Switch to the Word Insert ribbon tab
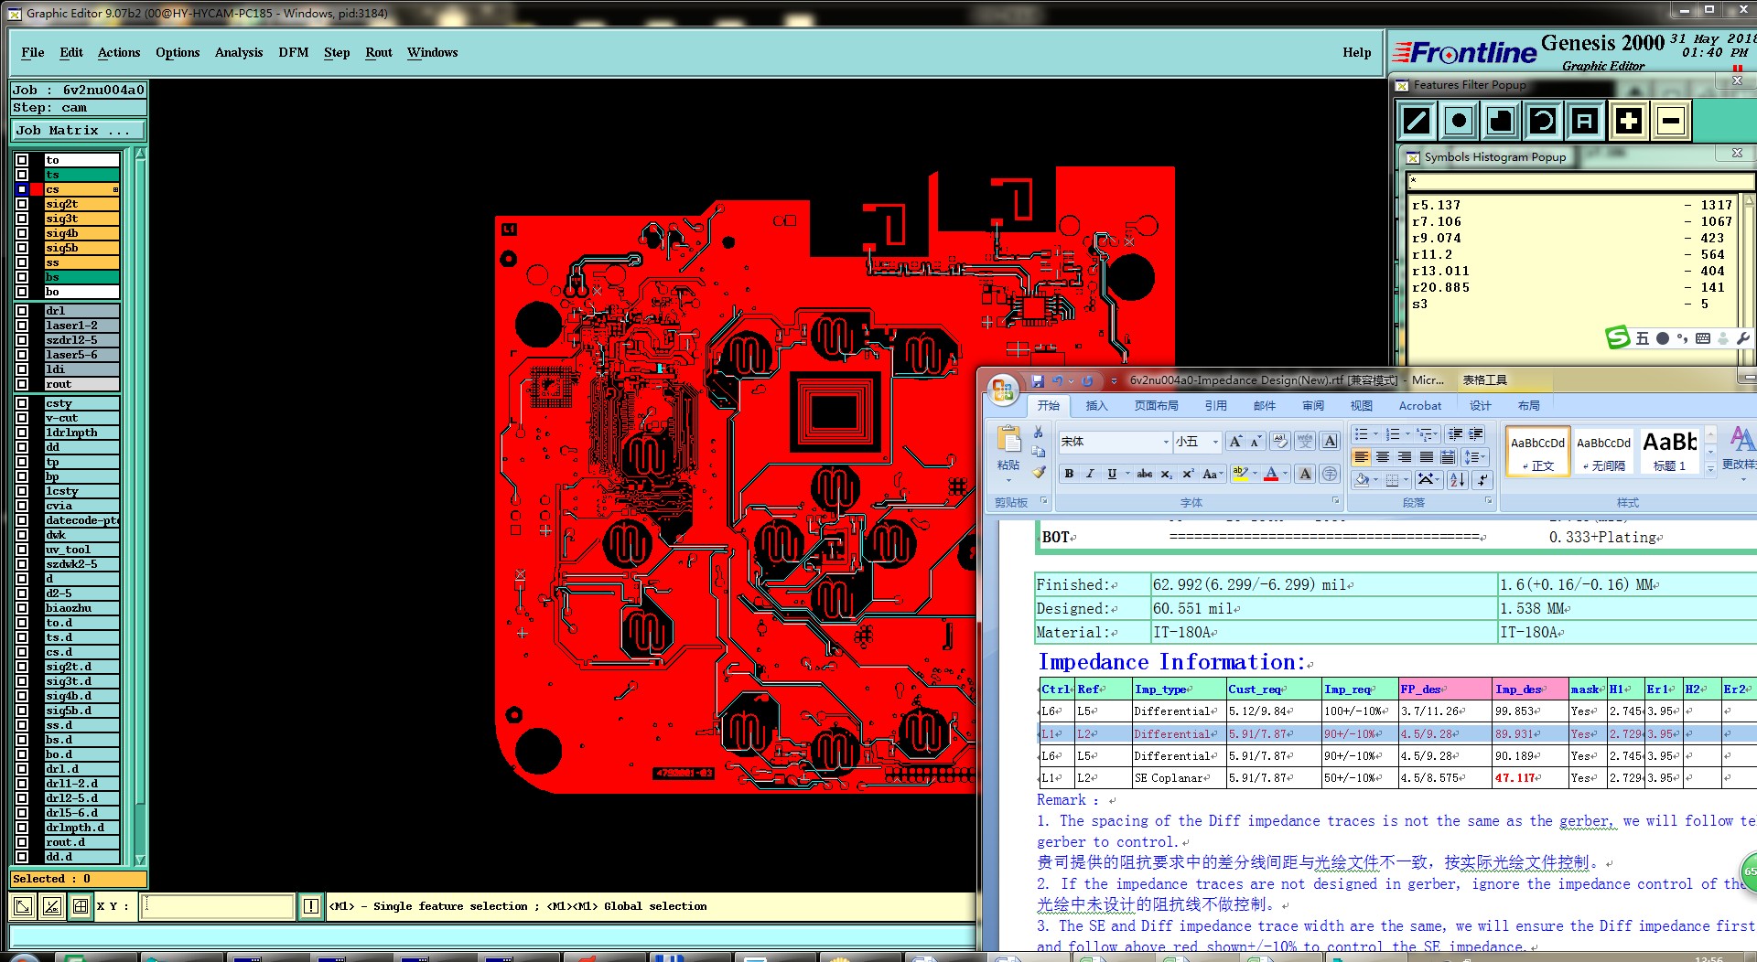 click(1096, 406)
